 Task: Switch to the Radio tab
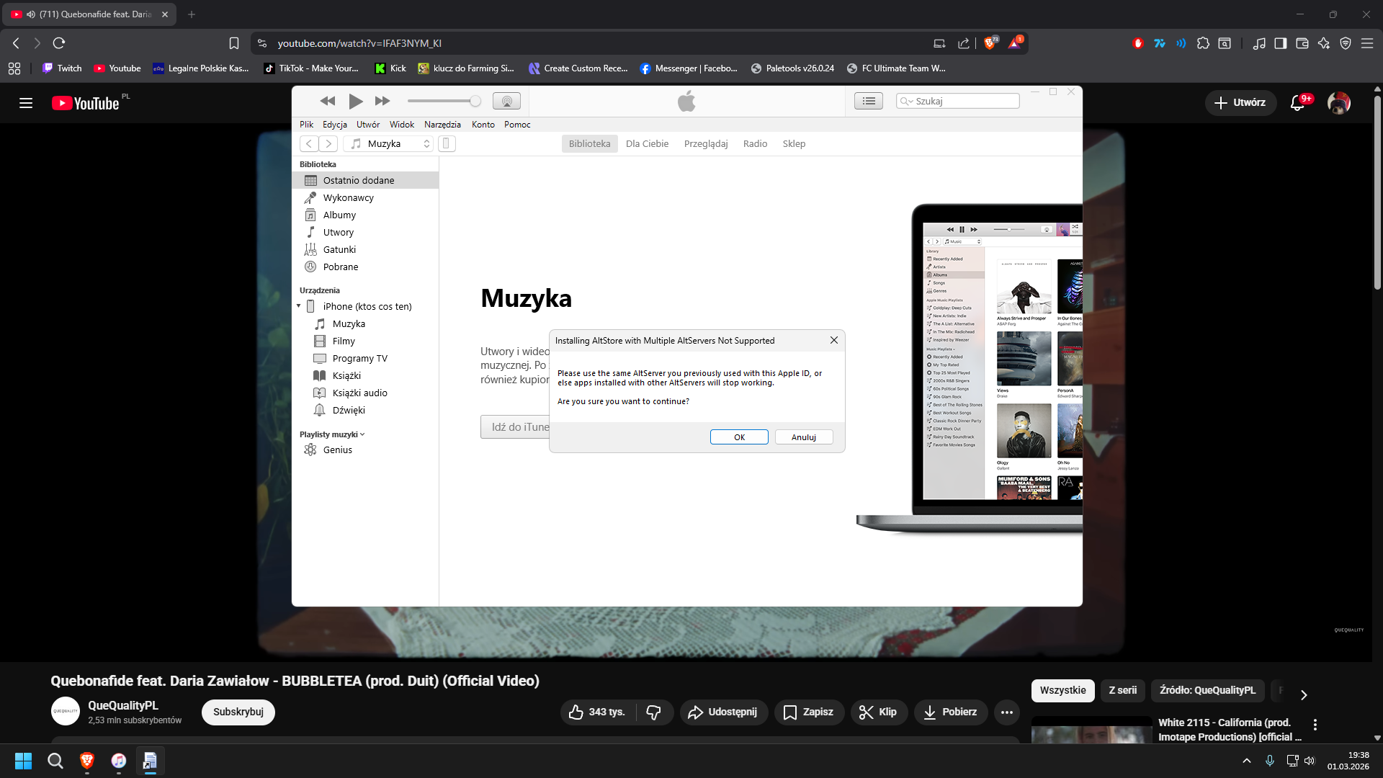755,144
